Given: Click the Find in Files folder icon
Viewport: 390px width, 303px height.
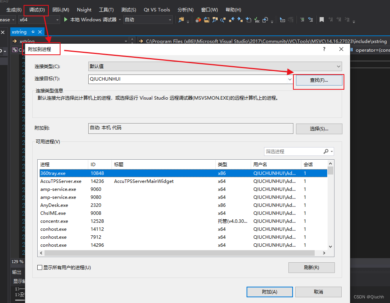Looking at the screenshot, I should 181,20.
